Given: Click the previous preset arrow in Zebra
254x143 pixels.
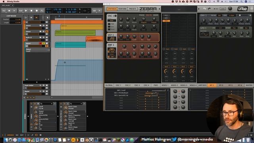Looking at the screenshot, I should point(160,9).
